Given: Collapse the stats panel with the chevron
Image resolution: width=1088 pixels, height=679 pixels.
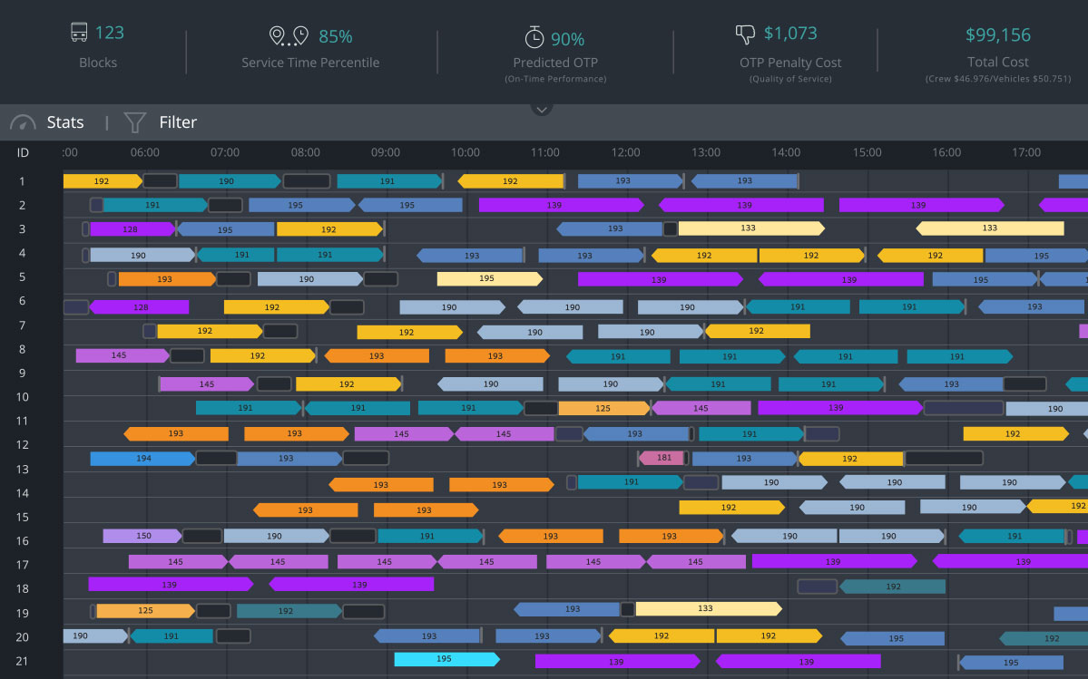Looking at the screenshot, I should click(541, 110).
